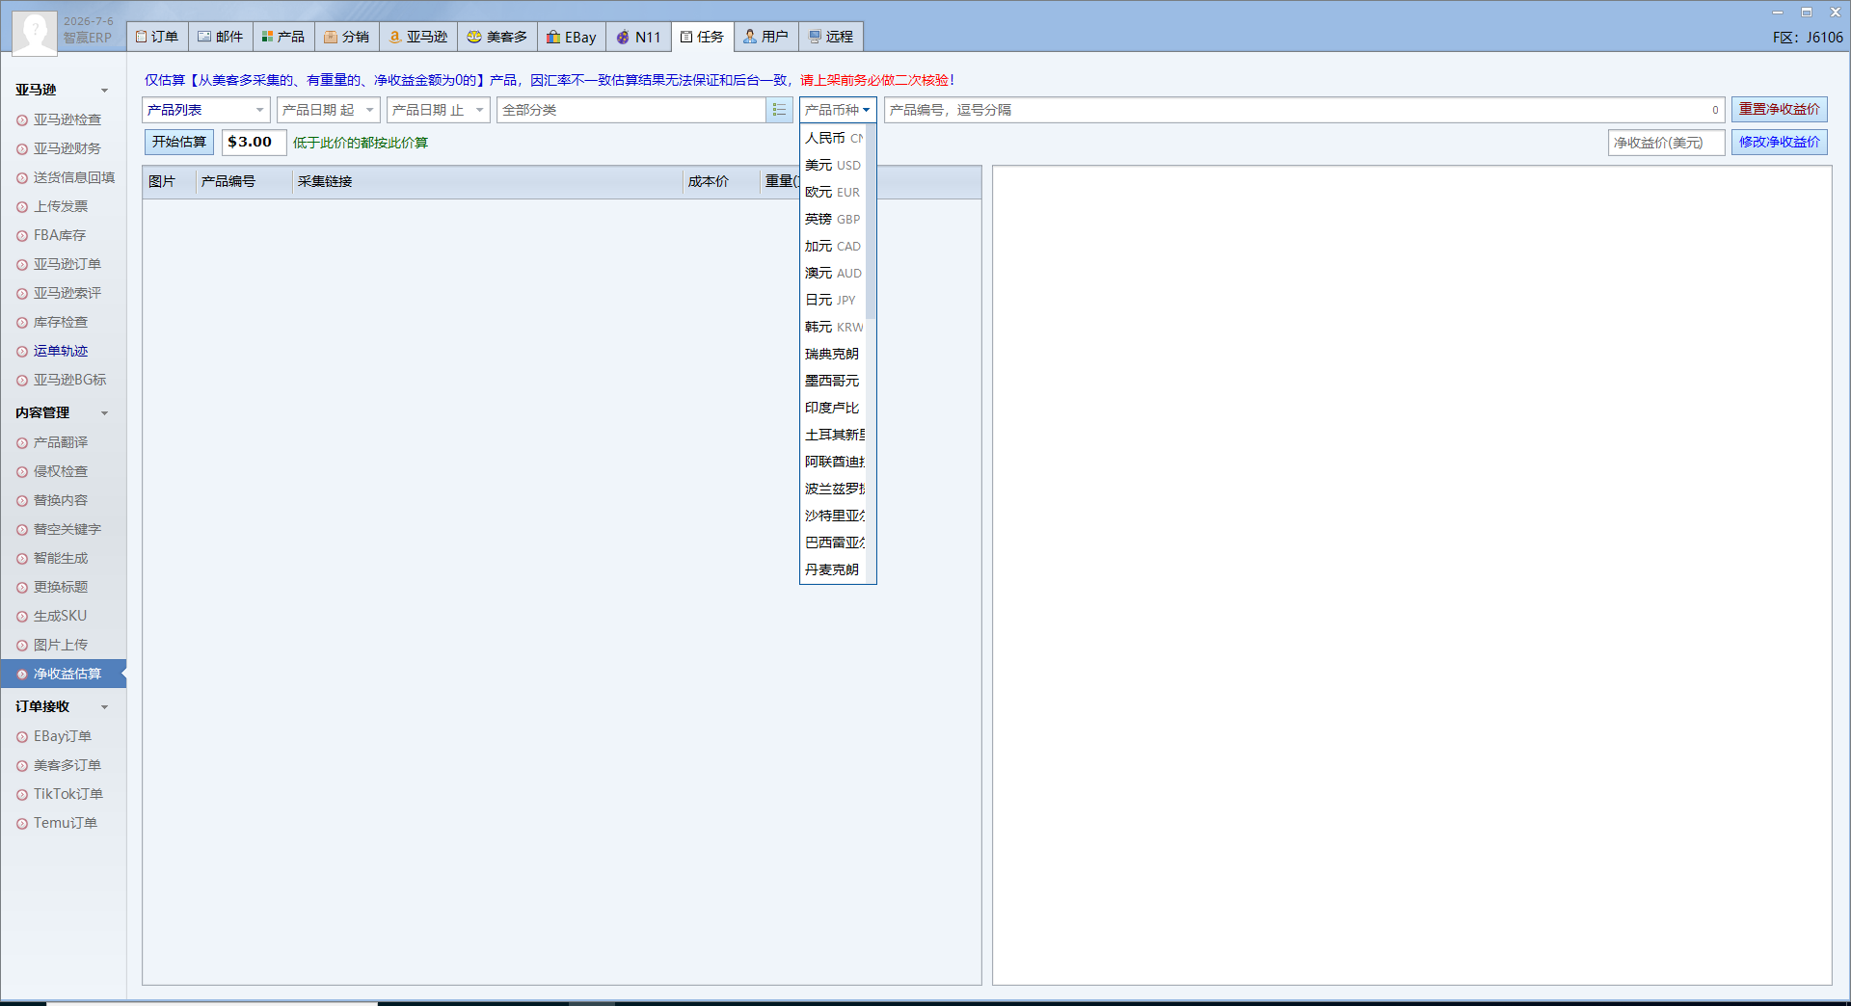The height and width of the screenshot is (1006, 1851).
Task: Collapse the 订单接收 sidebar group
Action: [x=104, y=707]
